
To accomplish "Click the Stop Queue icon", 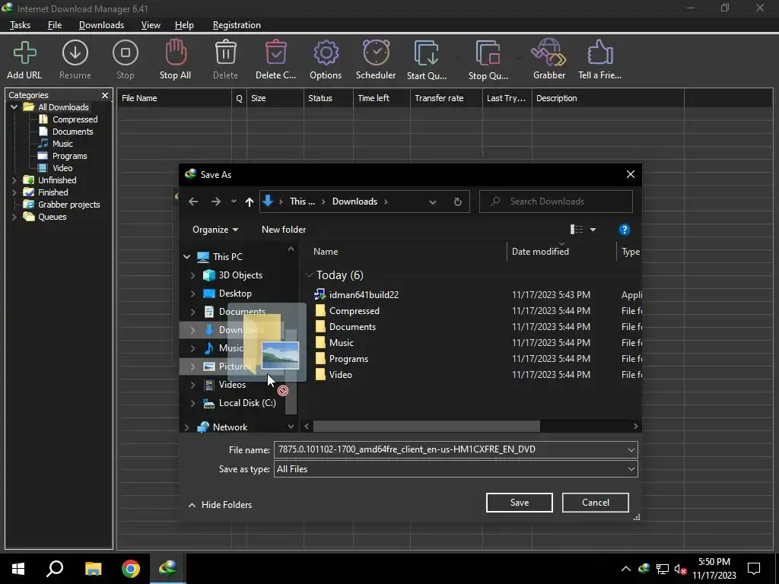I will click(x=488, y=52).
